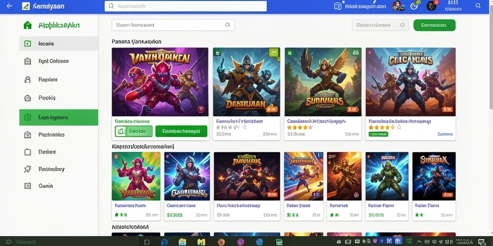This screenshot has height=246, width=493.
Task: Click the icon next to Pooks in sidebar
Action: click(27, 98)
